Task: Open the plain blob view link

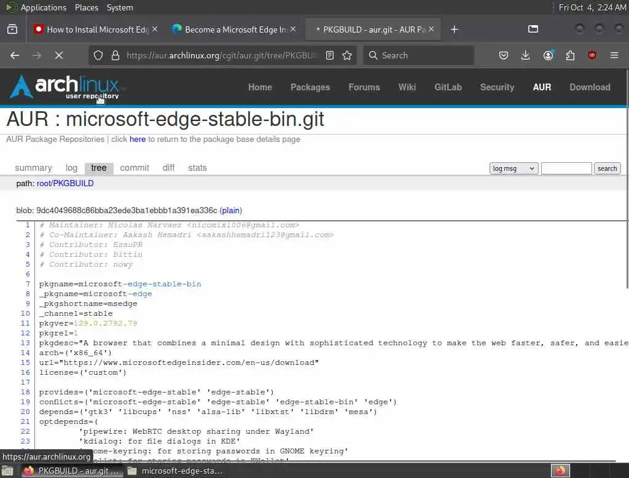Action: (x=231, y=210)
